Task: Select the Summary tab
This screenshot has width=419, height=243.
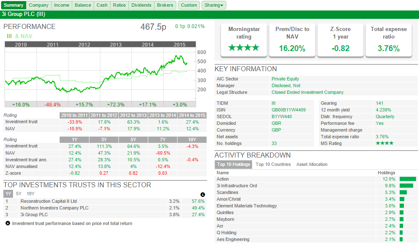Action: point(13,5)
